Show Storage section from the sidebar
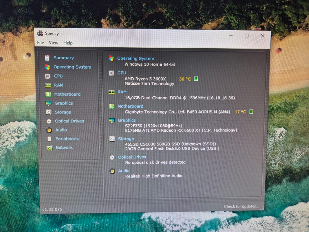Image resolution: width=309 pixels, height=232 pixels. pos(63,112)
